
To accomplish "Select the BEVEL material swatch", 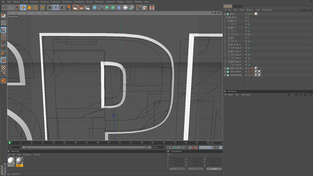I will pyautogui.click(x=11, y=162).
